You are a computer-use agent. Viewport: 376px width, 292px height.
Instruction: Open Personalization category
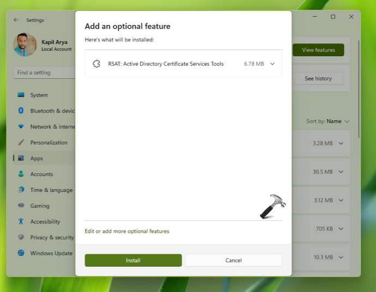click(x=44, y=142)
